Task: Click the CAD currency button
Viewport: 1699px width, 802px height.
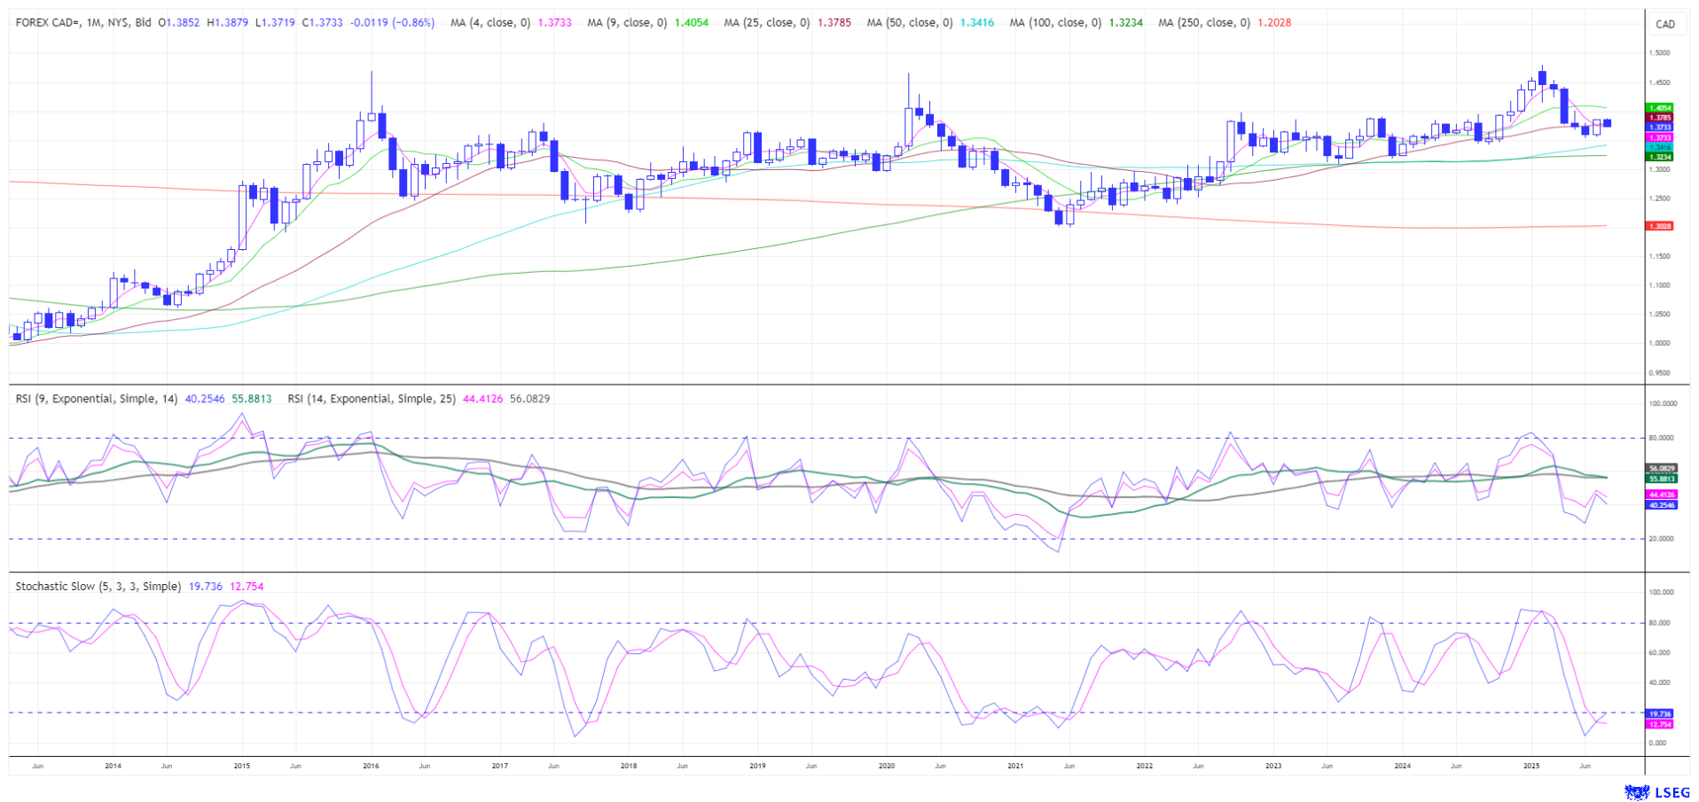Action: (x=1664, y=24)
